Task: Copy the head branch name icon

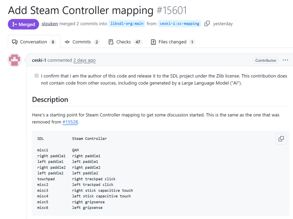Action: pos(207,24)
